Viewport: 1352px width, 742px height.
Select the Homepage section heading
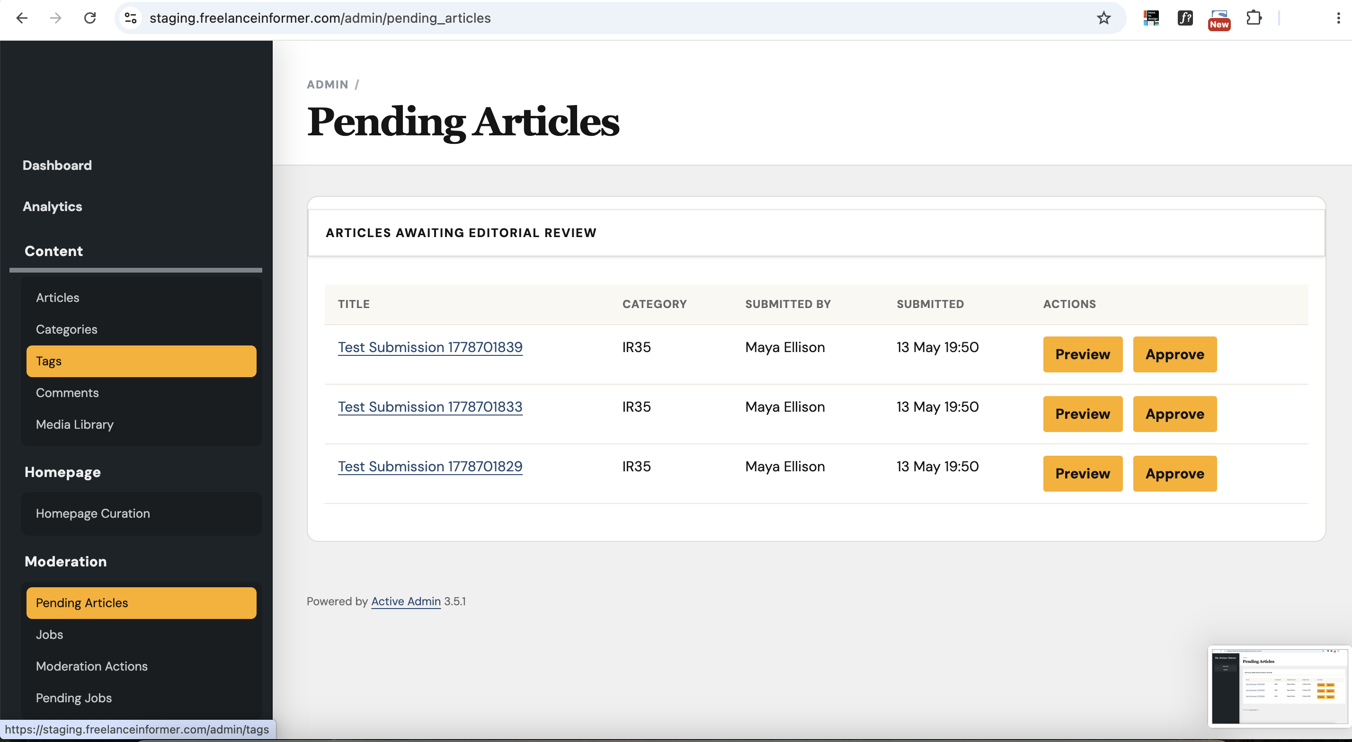tap(62, 472)
